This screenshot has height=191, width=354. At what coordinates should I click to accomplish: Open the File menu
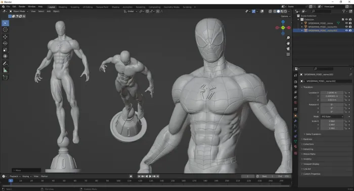pos(8,7)
